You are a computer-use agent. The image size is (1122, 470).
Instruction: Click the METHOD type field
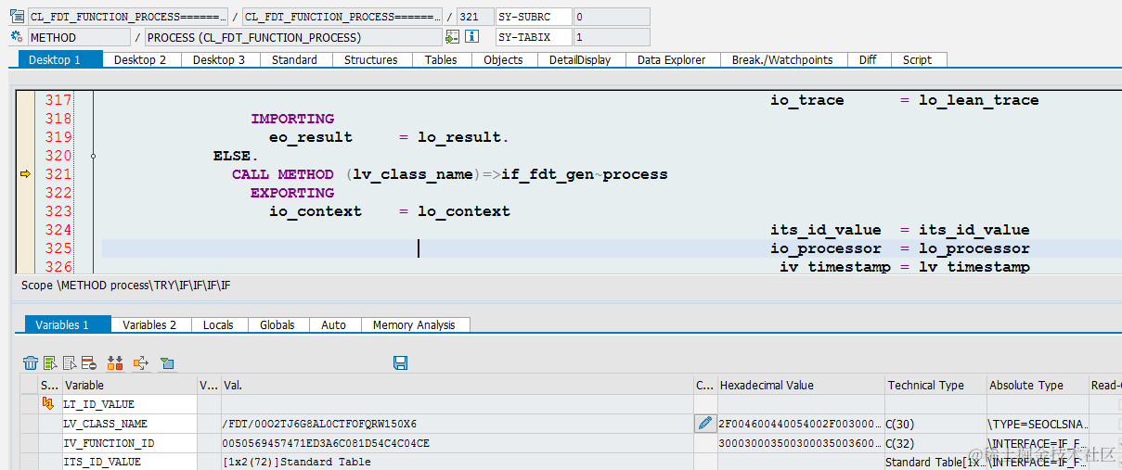(79, 37)
